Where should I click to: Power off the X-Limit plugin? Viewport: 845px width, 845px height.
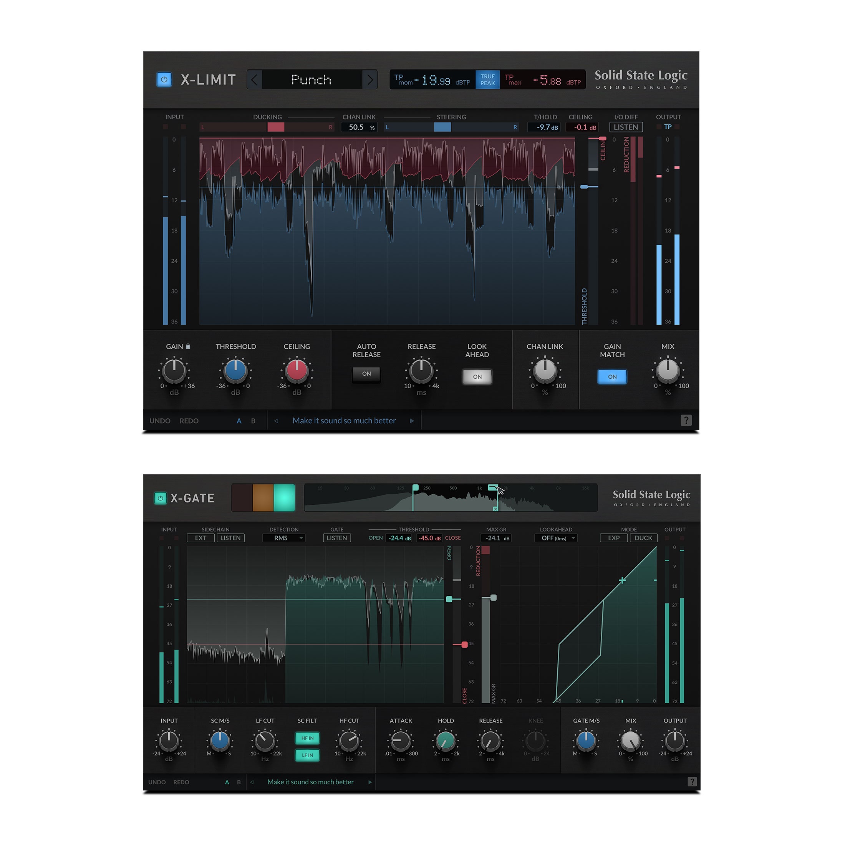(164, 79)
